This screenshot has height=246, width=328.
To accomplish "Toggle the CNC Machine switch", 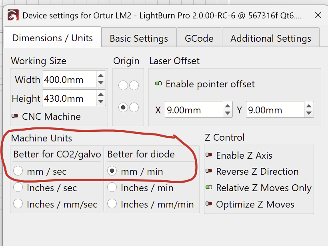I will click(15, 116).
